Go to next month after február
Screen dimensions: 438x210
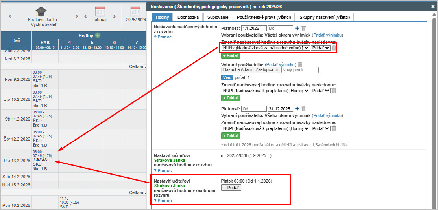click(x=115, y=16)
